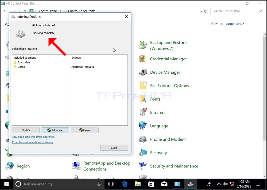Screen dimensions: 267x190
Task: Click the Region label
Action: (x=23, y=166)
